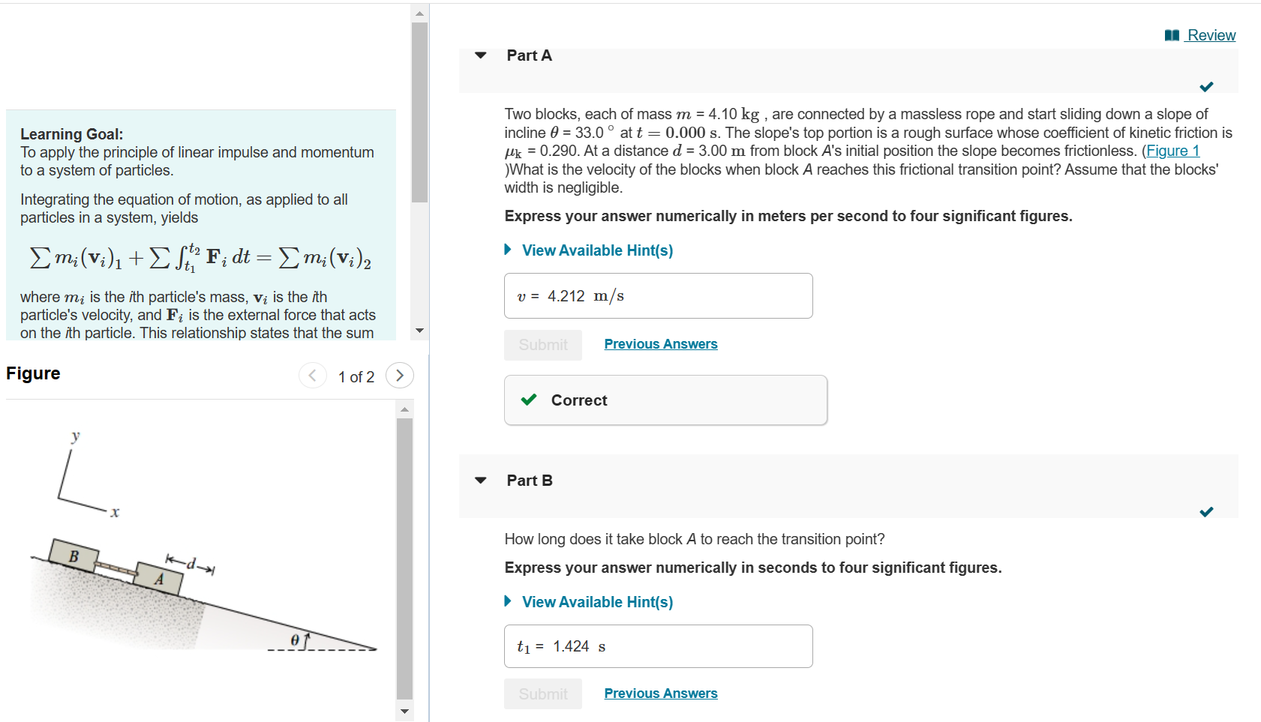Expand View Available Hint(s) for Part B
Viewport: 1261px width, 722px height.
[x=596, y=601]
